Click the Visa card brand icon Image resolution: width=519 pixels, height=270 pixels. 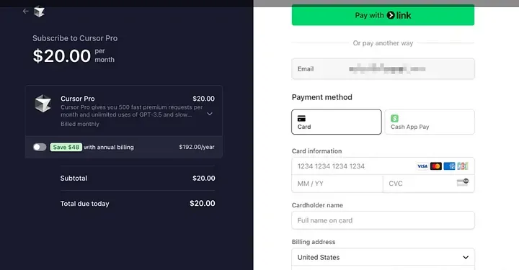(422, 166)
